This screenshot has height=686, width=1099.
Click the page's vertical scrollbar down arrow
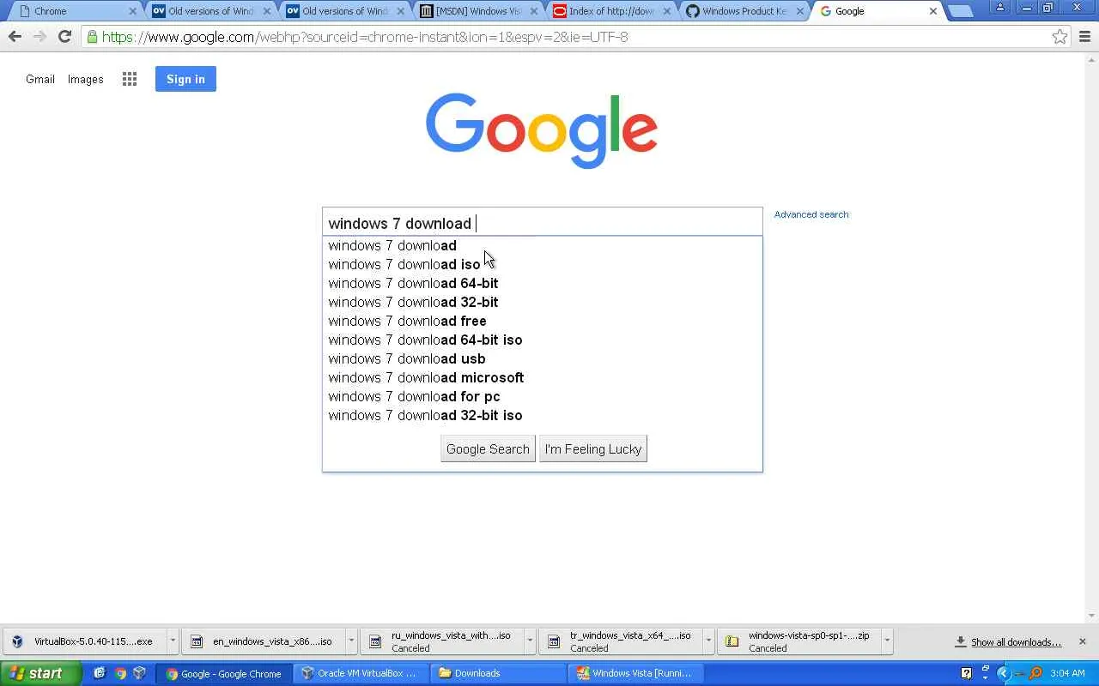point(1092,616)
